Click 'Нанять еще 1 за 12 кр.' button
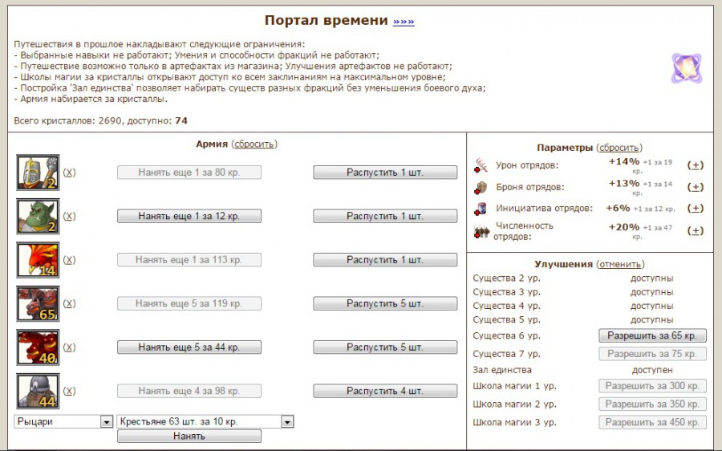The width and height of the screenshot is (722, 451). click(x=189, y=216)
